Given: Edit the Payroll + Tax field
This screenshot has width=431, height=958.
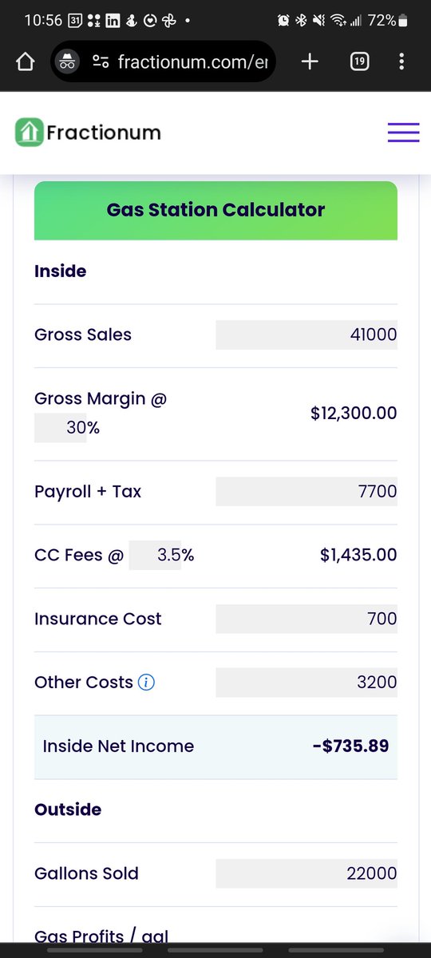Looking at the screenshot, I should [306, 491].
